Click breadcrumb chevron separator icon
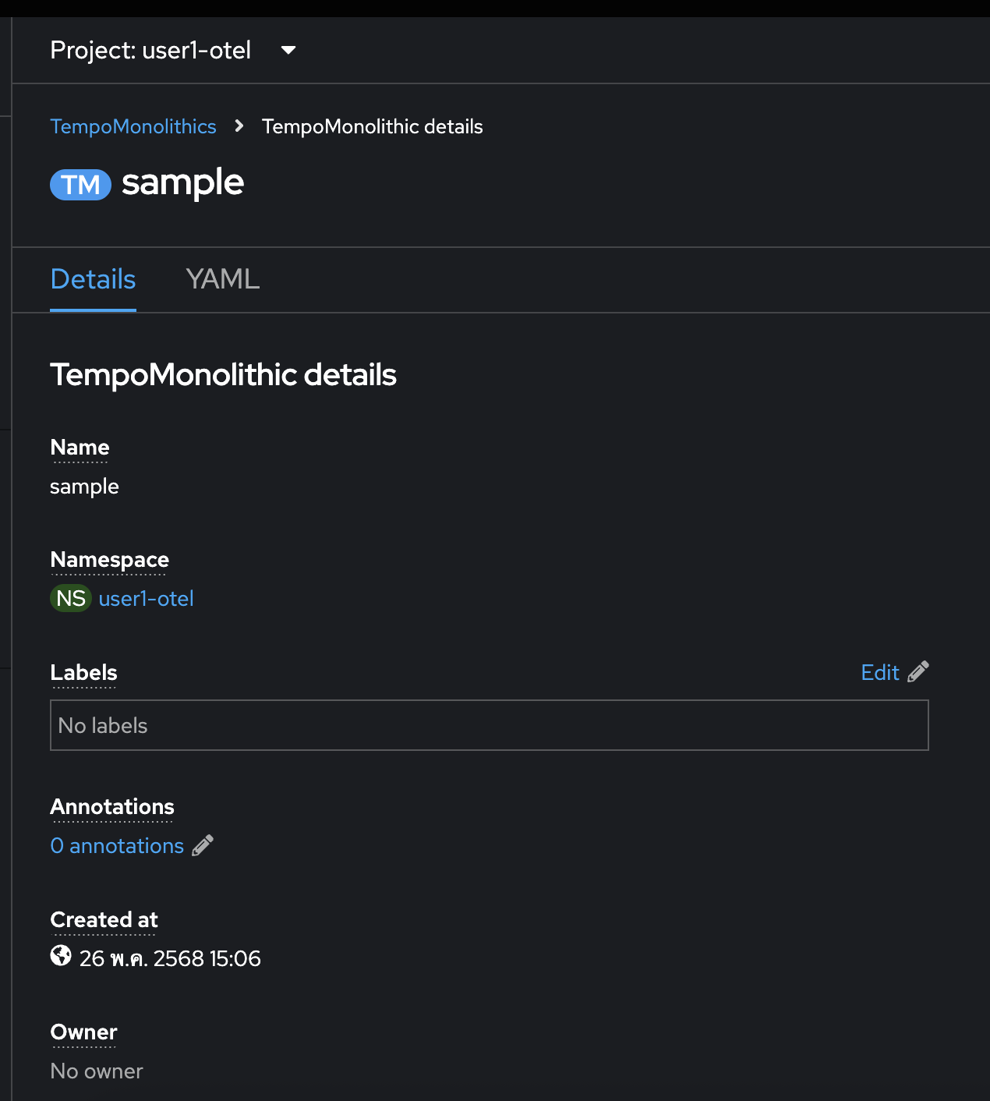Image resolution: width=990 pixels, height=1101 pixels. point(239,126)
